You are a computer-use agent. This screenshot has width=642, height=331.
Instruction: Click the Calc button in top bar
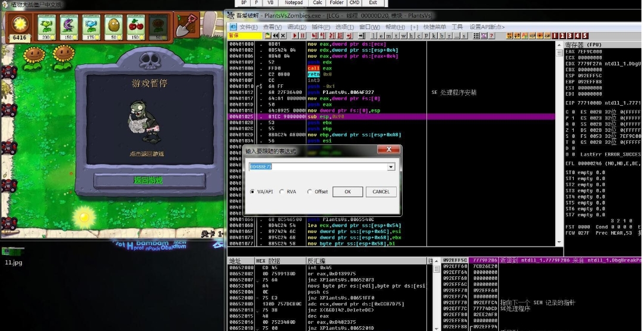pos(317,2)
